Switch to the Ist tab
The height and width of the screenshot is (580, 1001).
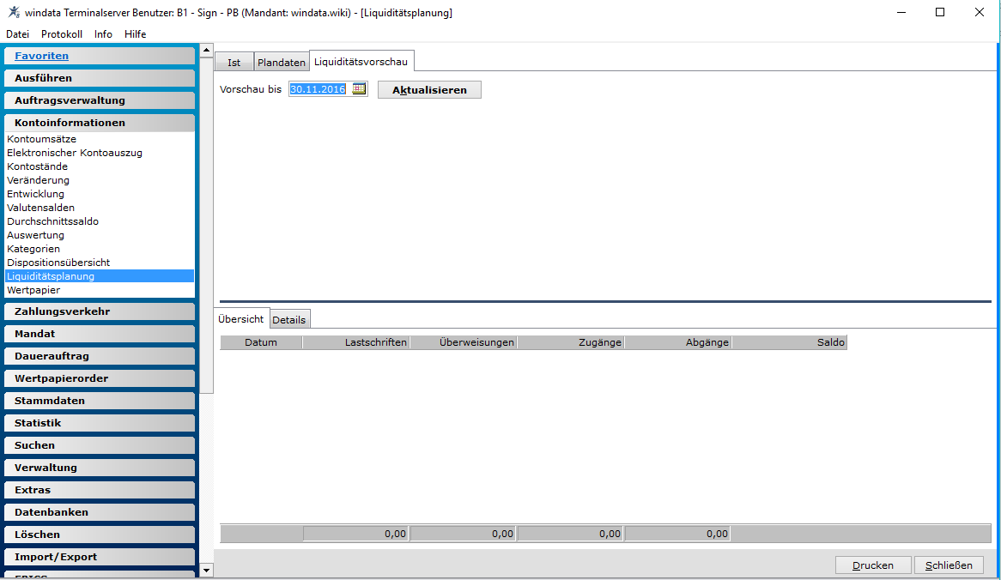234,62
